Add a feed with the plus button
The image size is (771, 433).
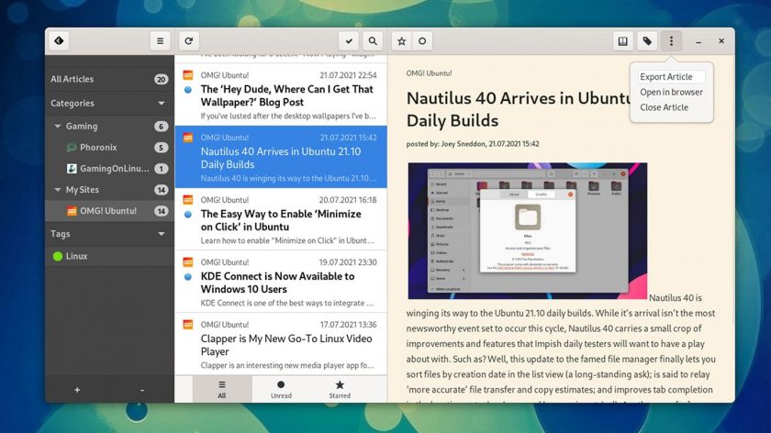coord(77,390)
